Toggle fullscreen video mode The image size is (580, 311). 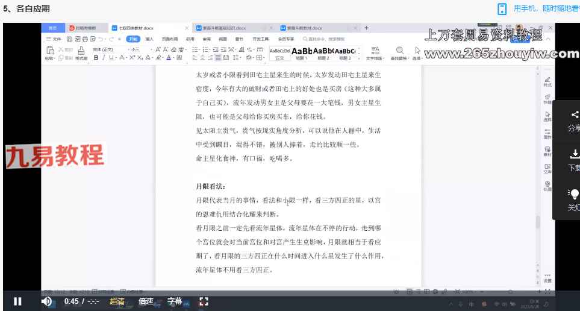(x=204, y=301)
